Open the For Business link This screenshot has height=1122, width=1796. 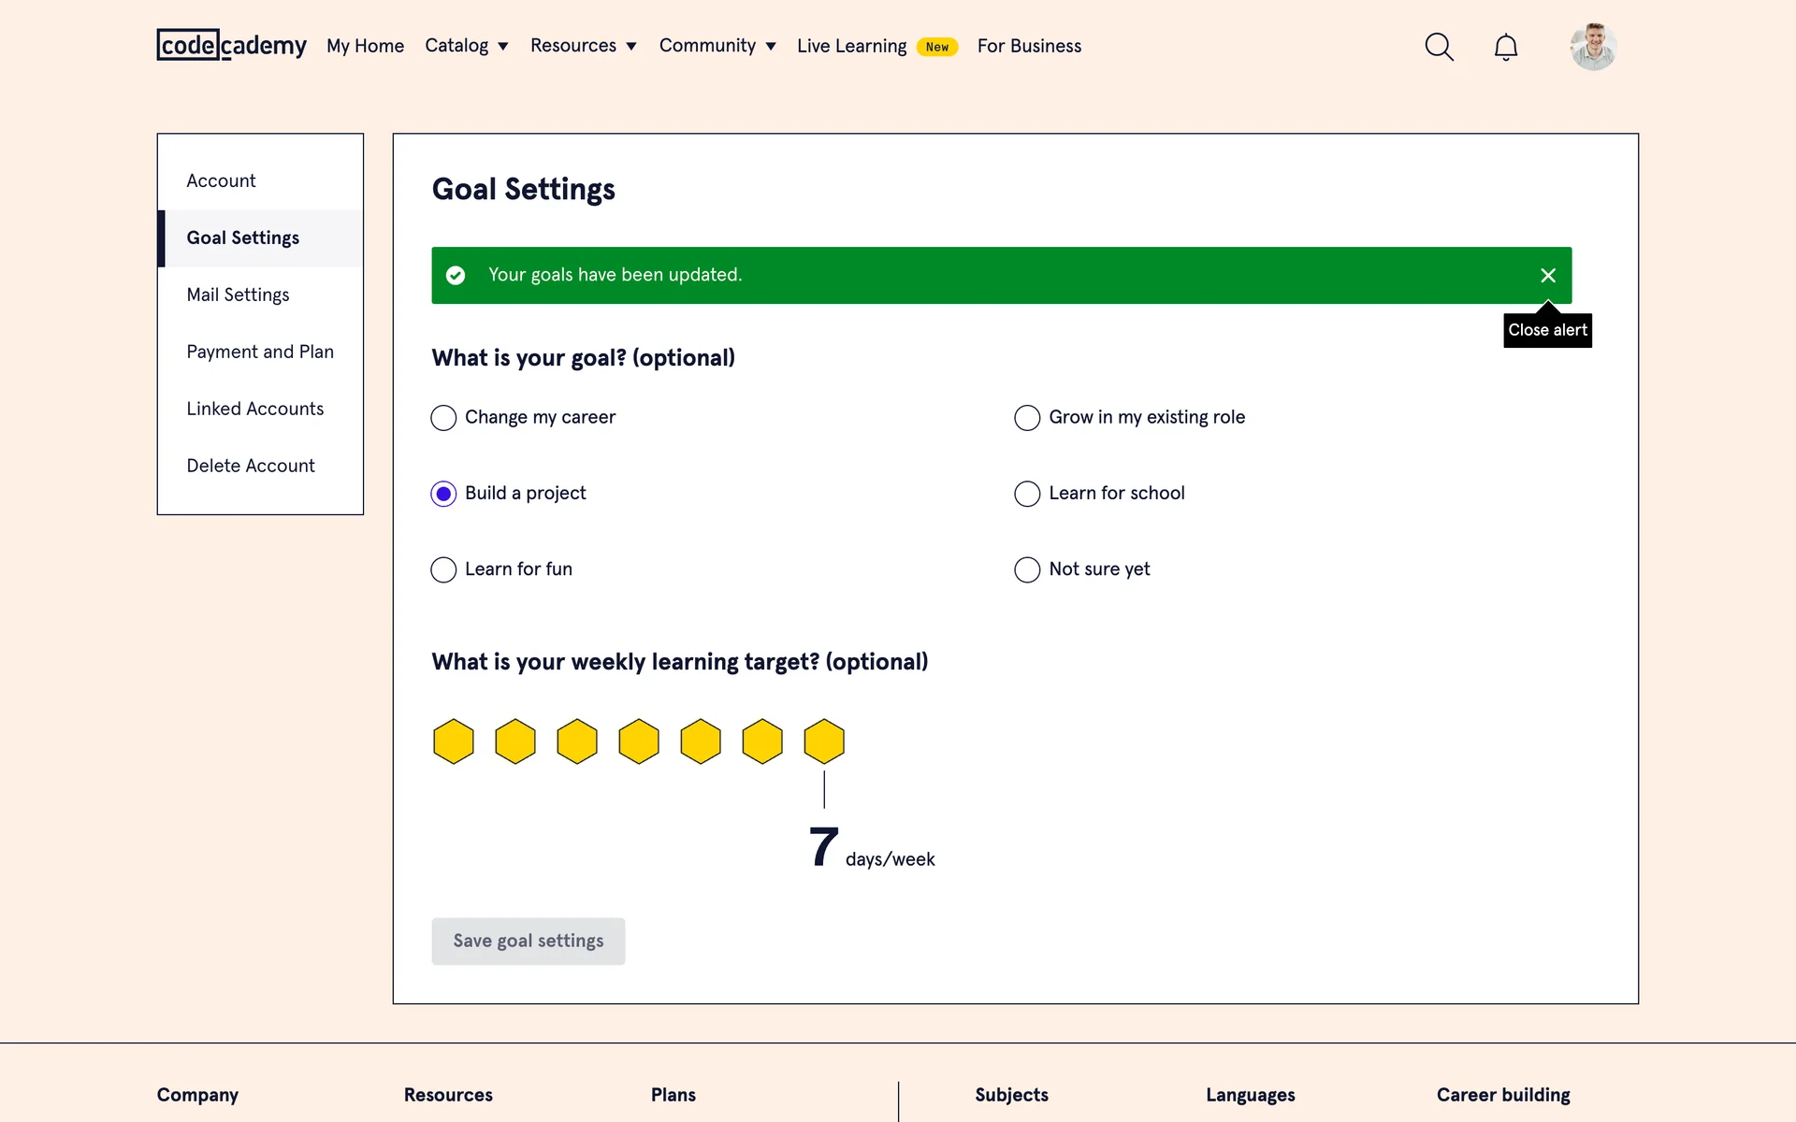coord(1029,46)
